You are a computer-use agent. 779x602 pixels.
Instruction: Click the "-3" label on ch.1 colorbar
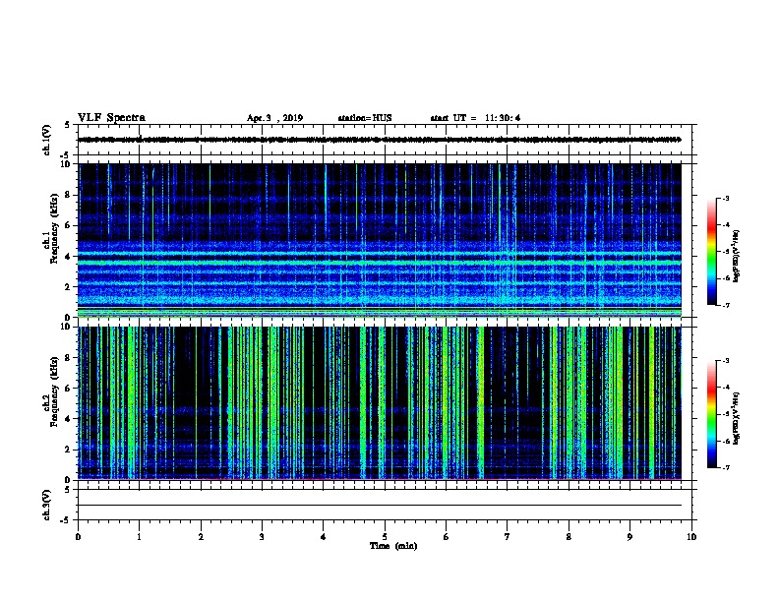(x=725, y=199)
